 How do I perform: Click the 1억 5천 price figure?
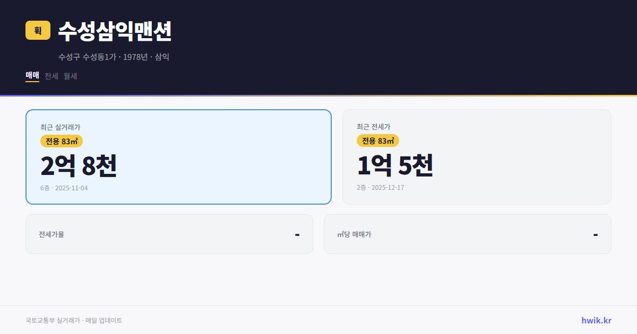pyautogui.click(x=395, y=165)
